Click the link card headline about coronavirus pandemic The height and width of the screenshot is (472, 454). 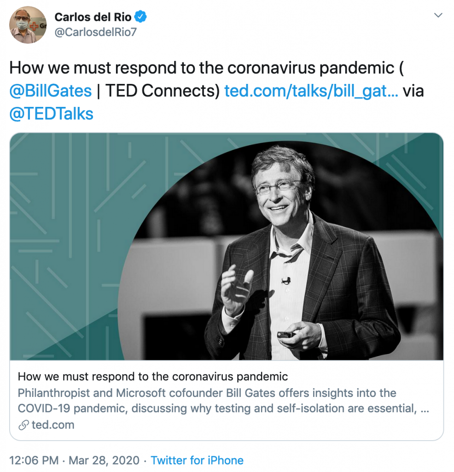pos(153,377)
